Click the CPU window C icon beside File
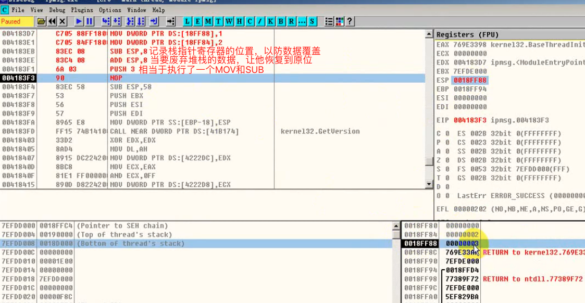 [x=5, y=10]
